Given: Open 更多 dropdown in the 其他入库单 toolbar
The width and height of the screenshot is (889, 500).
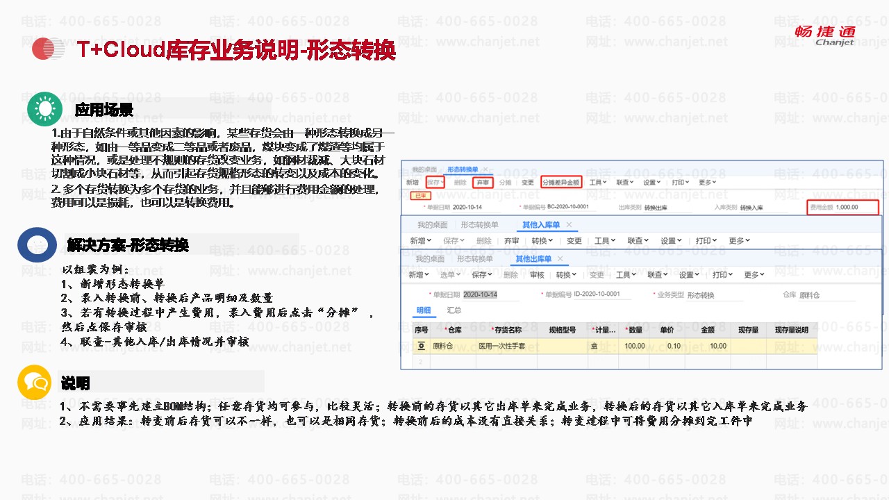Looking at the screenshot, I should [x=740, y=241].
